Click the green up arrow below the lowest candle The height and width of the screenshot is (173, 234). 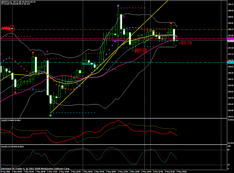(x=51, y=115)
